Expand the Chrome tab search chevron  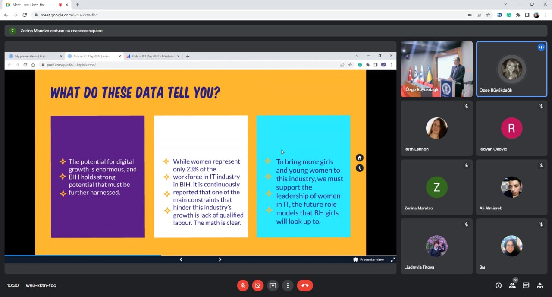(505, 4)
